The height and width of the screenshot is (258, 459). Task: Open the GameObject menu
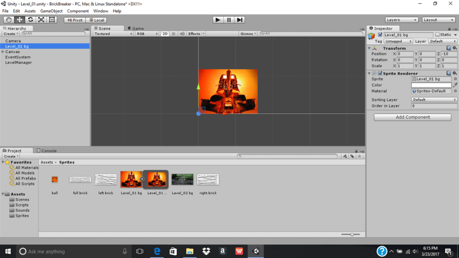(x=51, y=11)
